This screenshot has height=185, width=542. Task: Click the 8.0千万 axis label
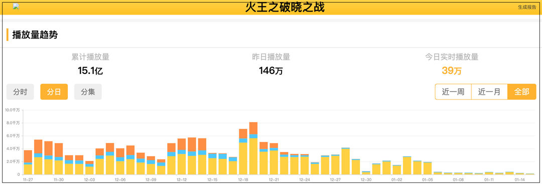pos(14,123)
